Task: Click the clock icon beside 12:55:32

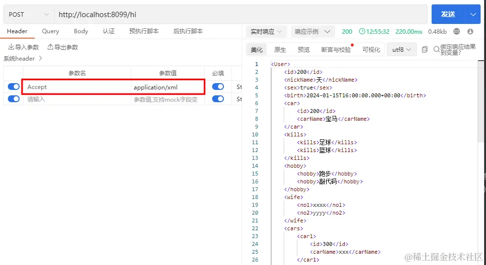Action: (x=362, y=31)
